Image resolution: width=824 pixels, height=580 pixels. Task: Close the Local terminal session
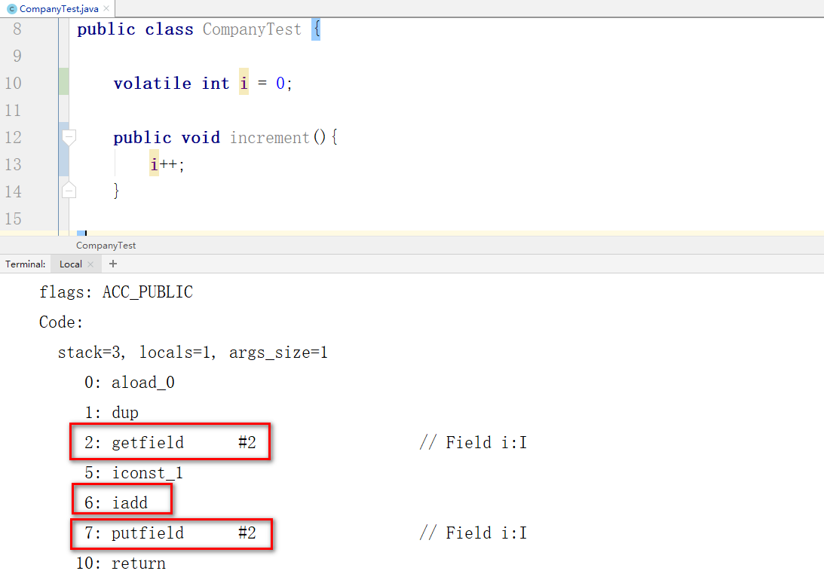(90, 264)
